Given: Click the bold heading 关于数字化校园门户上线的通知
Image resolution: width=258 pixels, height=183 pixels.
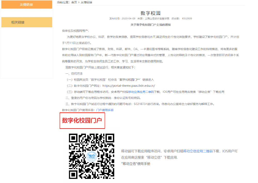Looking at the screenshot, I should click(150, 25).
